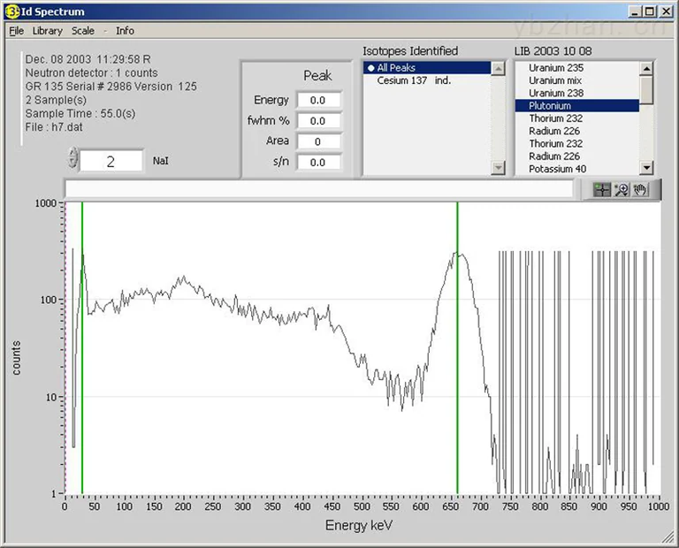Close the Id Spectrum window
The width and height of the screenshot is (679, 548).
(x=666, y=11)
